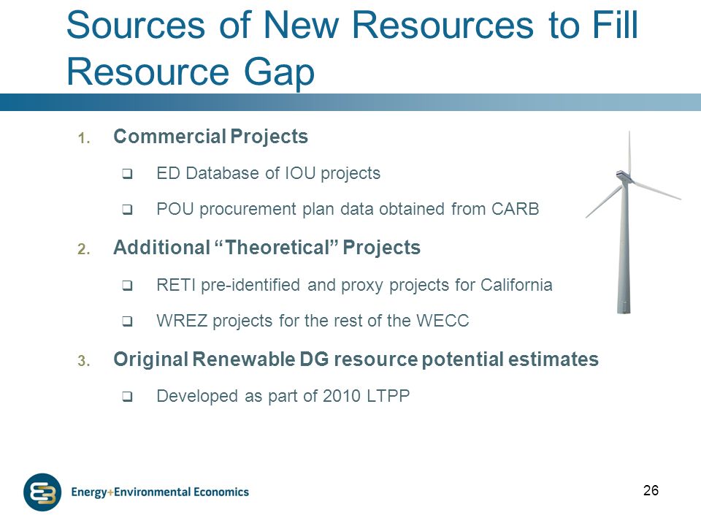Click the slide number 26
This screenshot has height=526, width=701.
[651, 491]
